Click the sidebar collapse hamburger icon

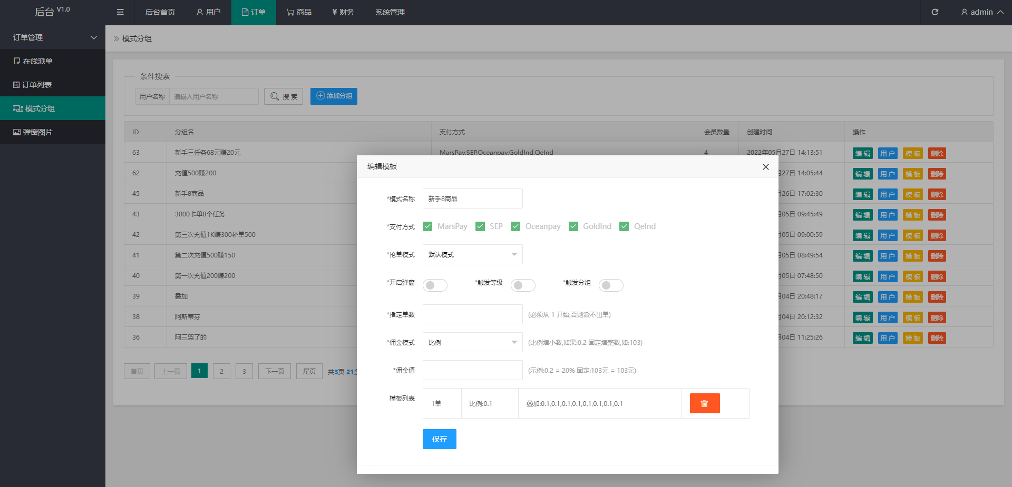pos(120,12)
